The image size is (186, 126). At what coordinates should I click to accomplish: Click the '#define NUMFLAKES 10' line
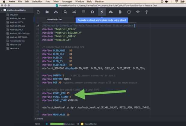(x=56, y=115)
